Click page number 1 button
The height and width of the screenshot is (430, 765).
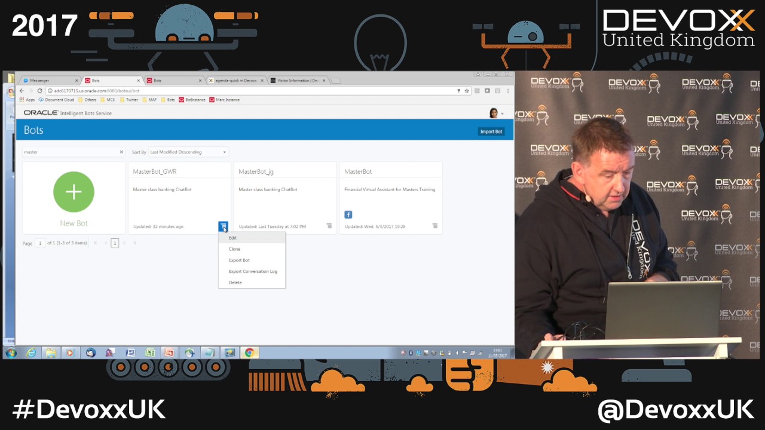coord(115,243)
